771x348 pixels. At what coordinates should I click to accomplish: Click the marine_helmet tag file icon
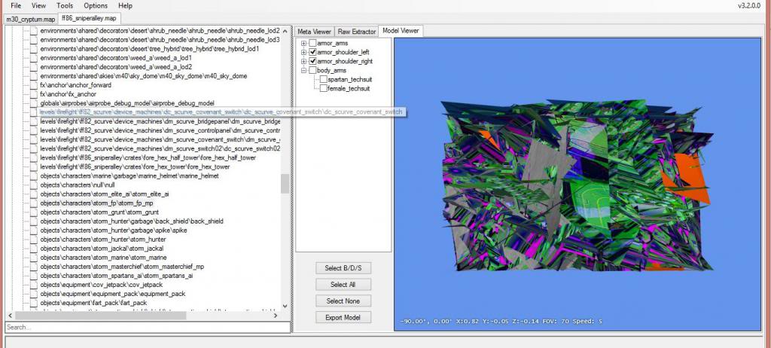[x=34, y=176]
